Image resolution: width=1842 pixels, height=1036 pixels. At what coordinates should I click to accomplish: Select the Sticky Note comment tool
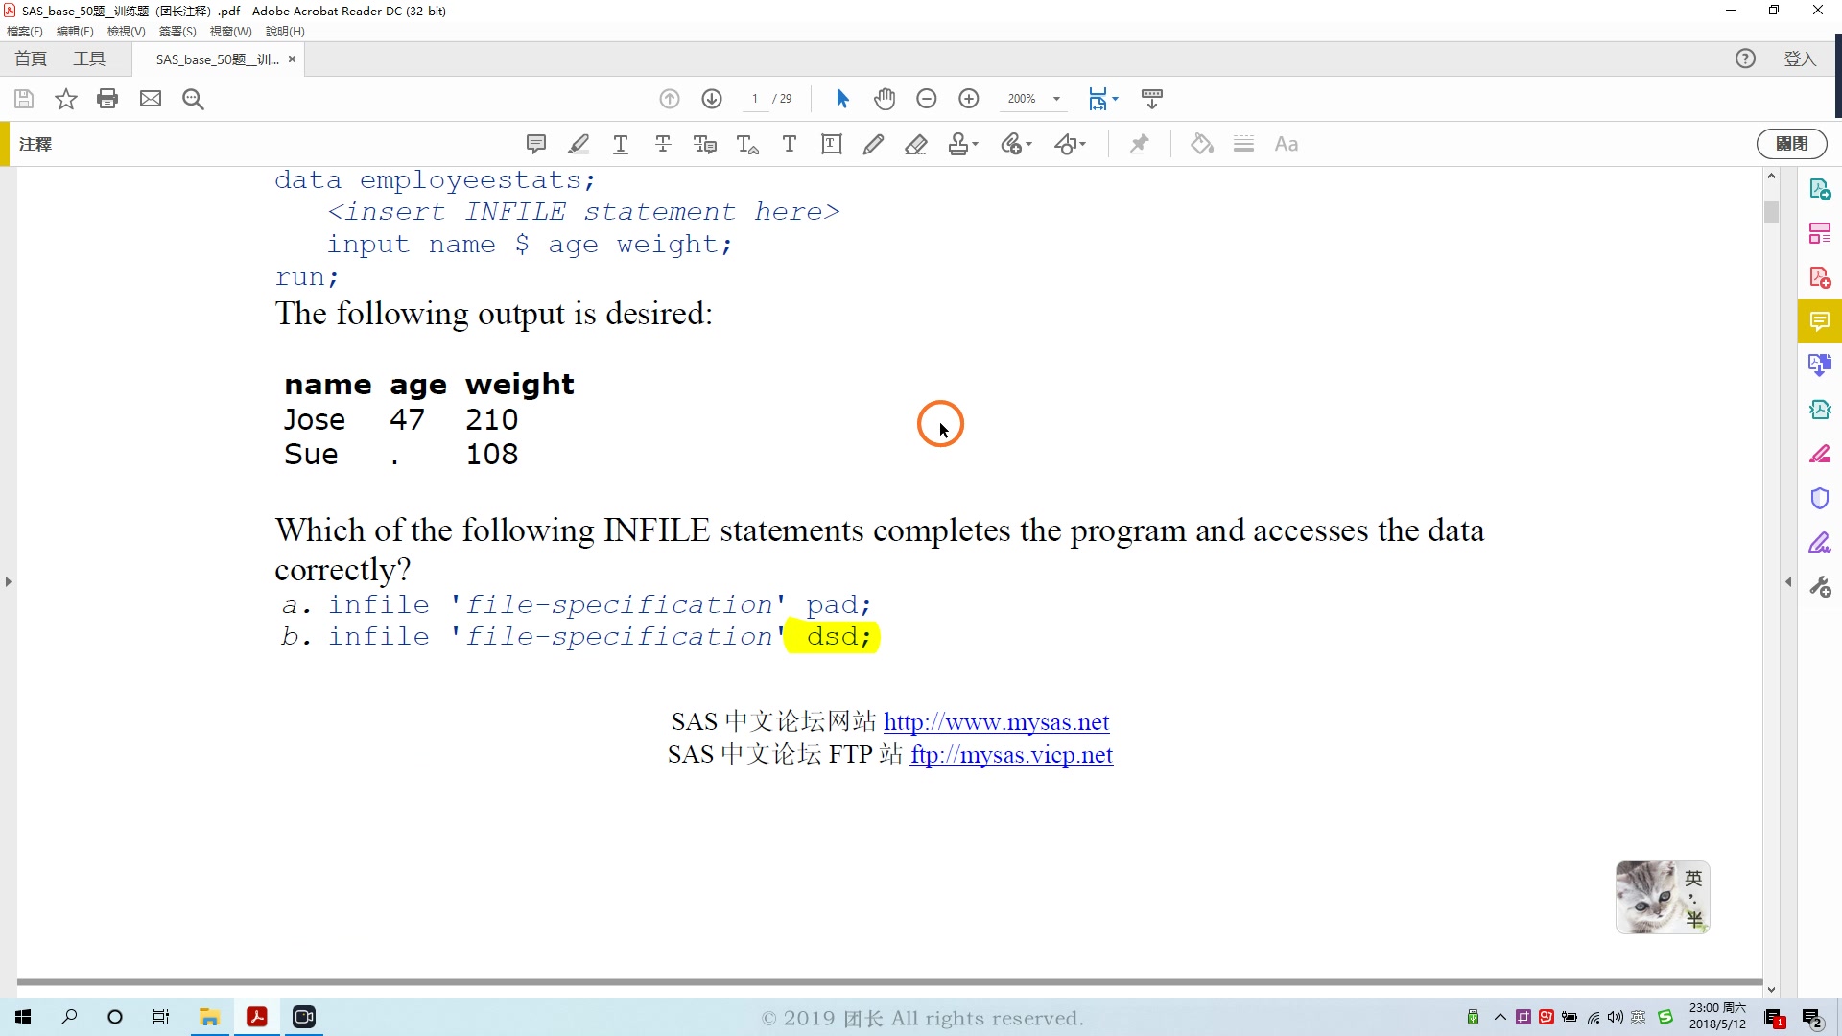(536, 144)
